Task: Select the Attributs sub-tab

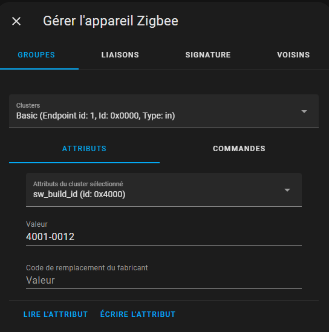Action: point(84,149)
